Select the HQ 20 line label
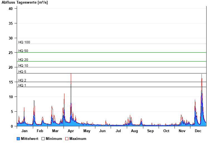The width and height of the screenshot is (223, 153). [23, 60]
